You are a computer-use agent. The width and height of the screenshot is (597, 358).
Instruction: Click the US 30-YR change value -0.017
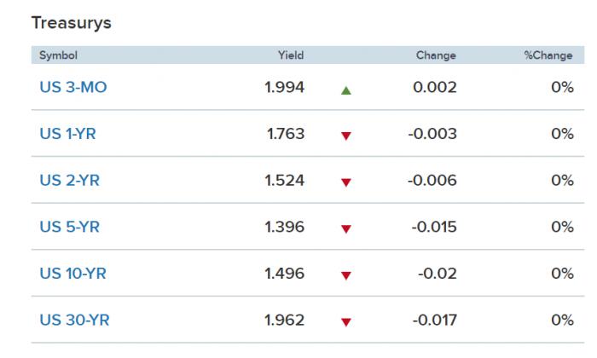[x=435, y=320]
